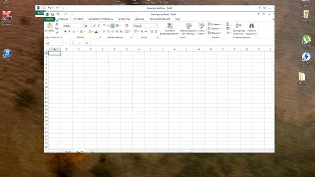315x177 pixels.
Task: Click the Paste (Вставить) clipboard icon
Action: [x=50, y=26]
